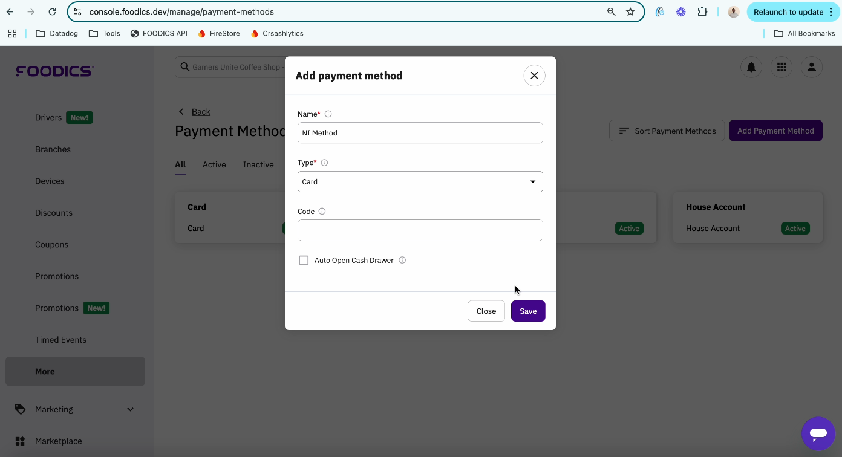Open the notifications bell icon

pyautogui.click(x=751, y=67)
